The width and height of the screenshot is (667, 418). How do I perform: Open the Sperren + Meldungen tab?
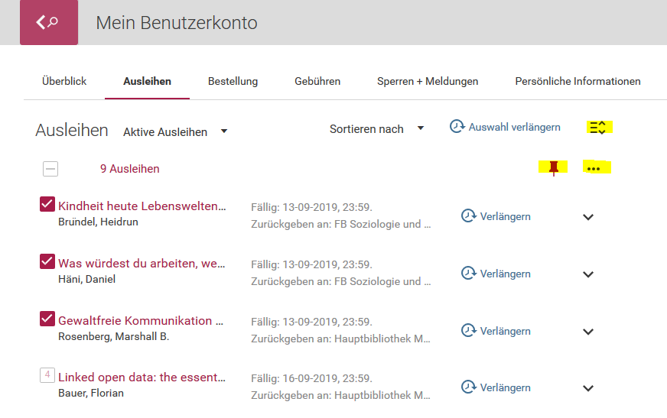(428, 81)
